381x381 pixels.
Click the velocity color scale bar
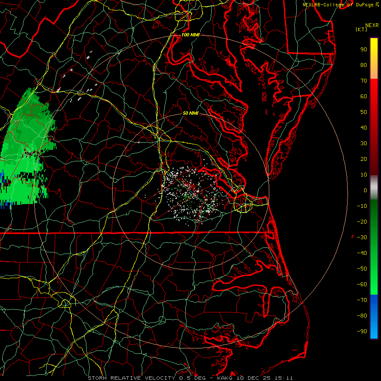pyautogui.click(x=374, y=188)
